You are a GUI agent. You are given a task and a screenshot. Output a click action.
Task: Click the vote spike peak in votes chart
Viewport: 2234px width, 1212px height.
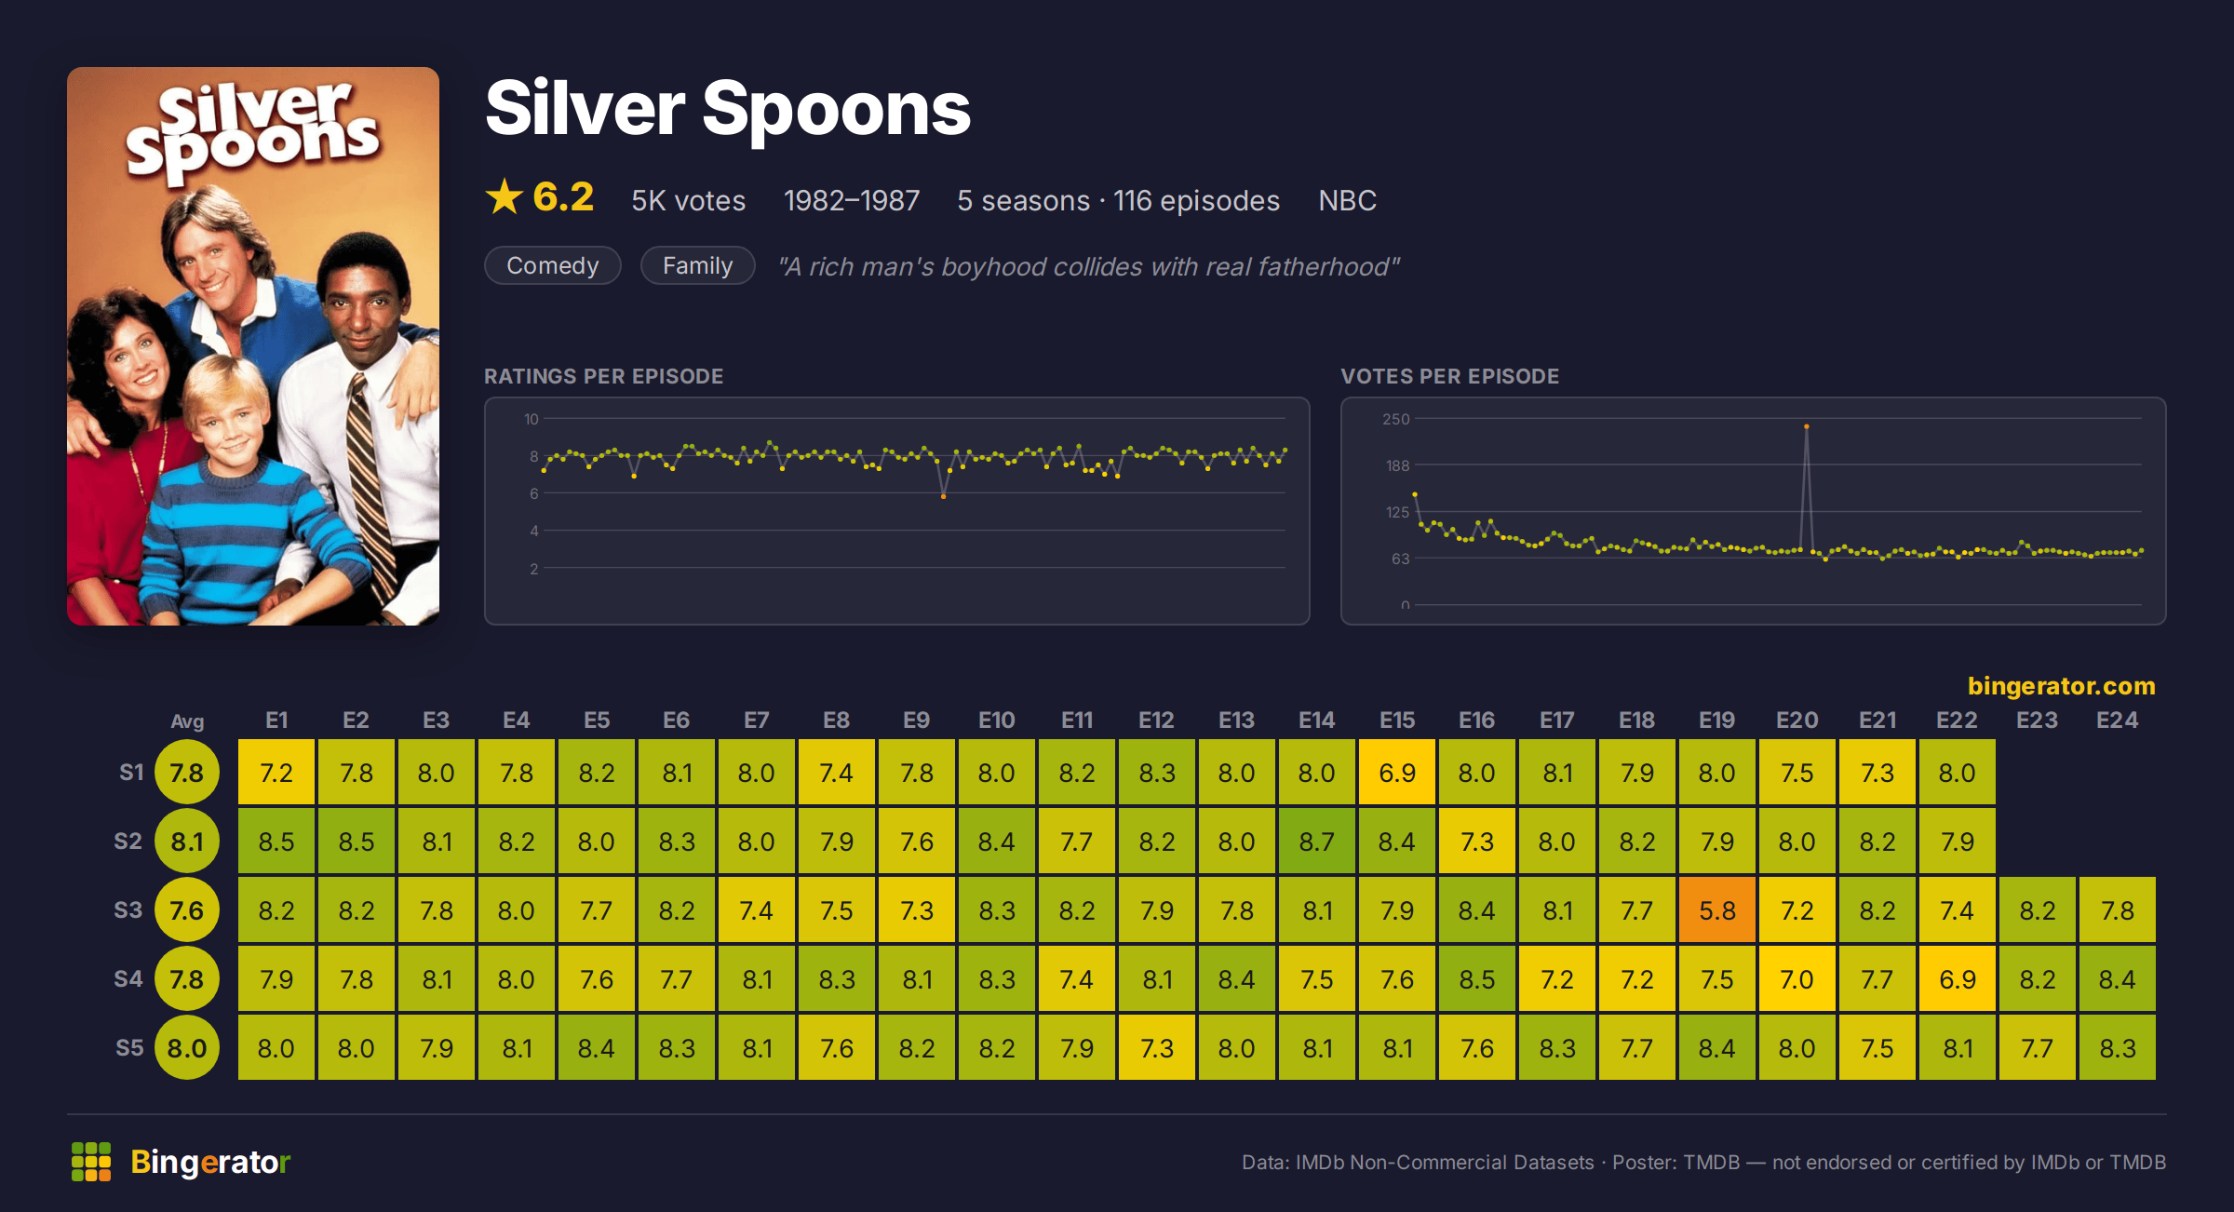[1807, 426]
